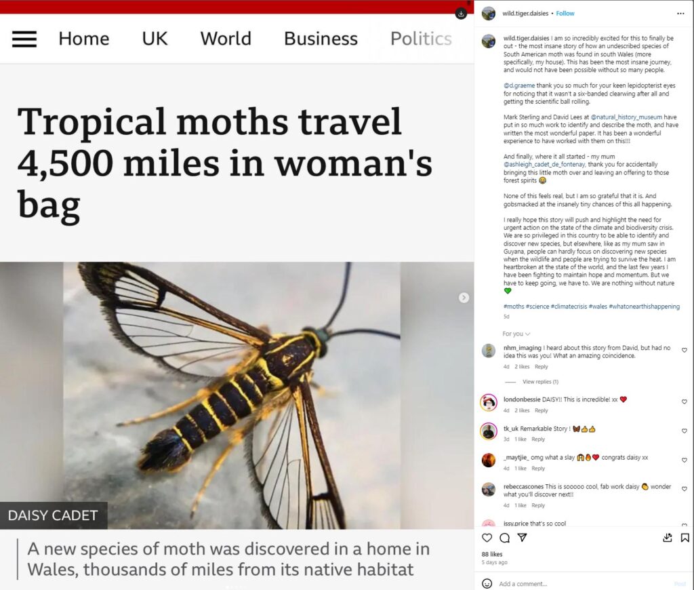Click the comment speech bubble icon

click(504, 538)
